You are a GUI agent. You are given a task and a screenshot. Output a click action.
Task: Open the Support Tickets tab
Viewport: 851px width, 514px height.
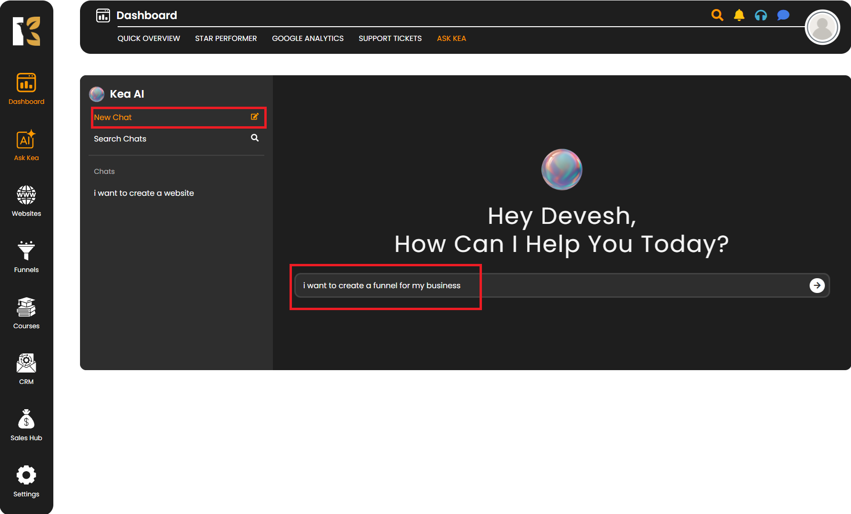coord(390,39)
